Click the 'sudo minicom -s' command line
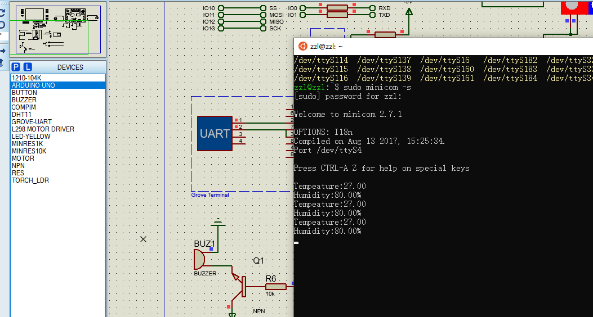 pyautogui.click(x=377, y=88)
